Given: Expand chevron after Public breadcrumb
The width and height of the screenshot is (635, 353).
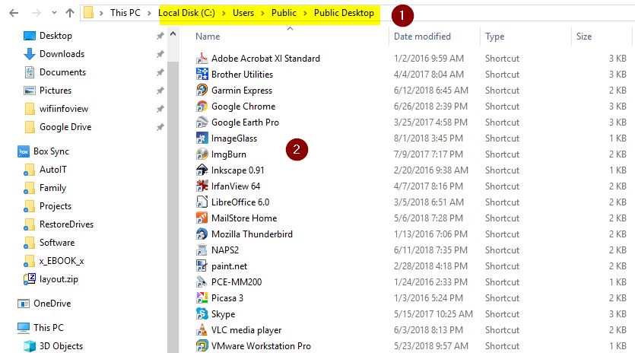Looking at the screenshot, I should point(305,14).
